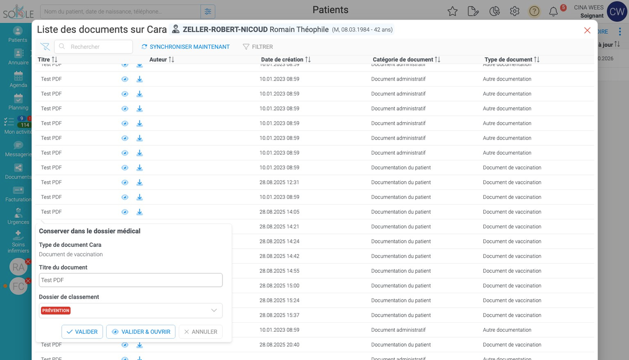Image resolution: width=629 pixels, height=360 pixels.
Task: Open Planning from the sidebar
Action: 18,102
